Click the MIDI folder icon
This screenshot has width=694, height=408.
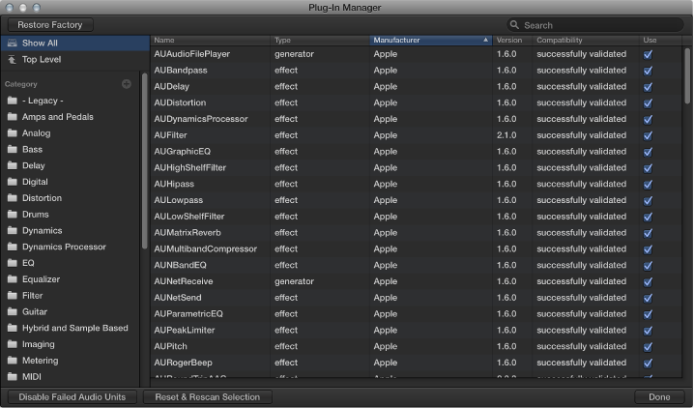coord(13,377)
